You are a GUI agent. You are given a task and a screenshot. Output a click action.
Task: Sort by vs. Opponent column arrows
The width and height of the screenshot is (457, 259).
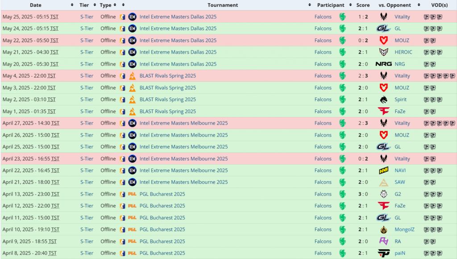[x=419, y=5]
